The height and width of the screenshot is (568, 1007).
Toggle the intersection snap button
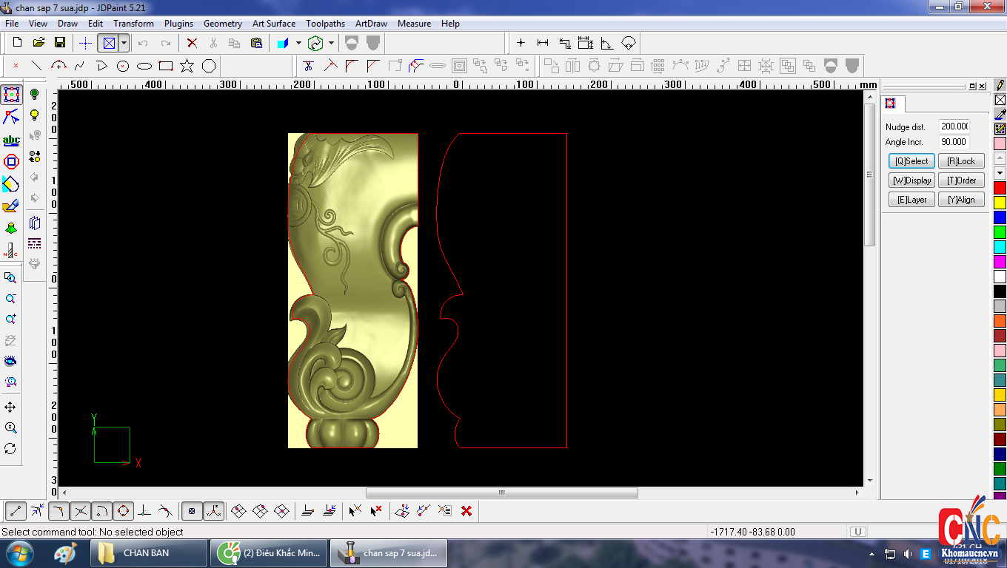click(81, 510)
